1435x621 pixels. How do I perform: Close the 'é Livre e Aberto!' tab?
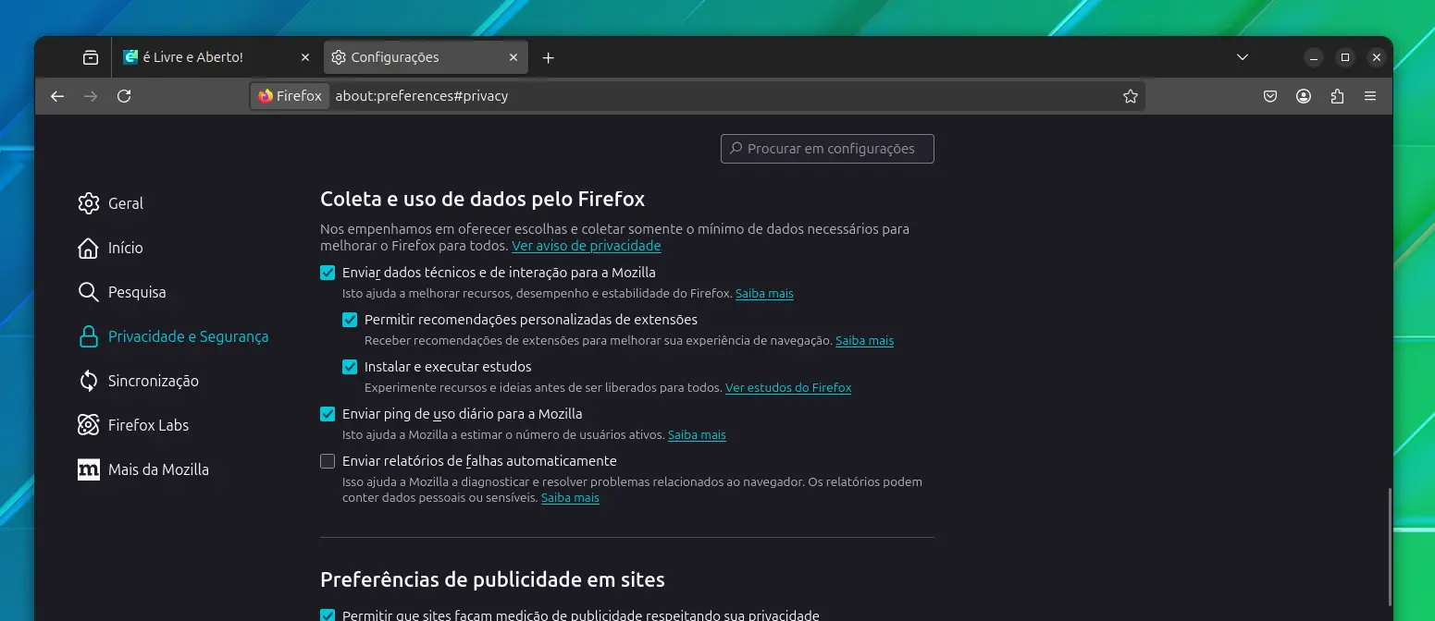click(x=305, y=57)
